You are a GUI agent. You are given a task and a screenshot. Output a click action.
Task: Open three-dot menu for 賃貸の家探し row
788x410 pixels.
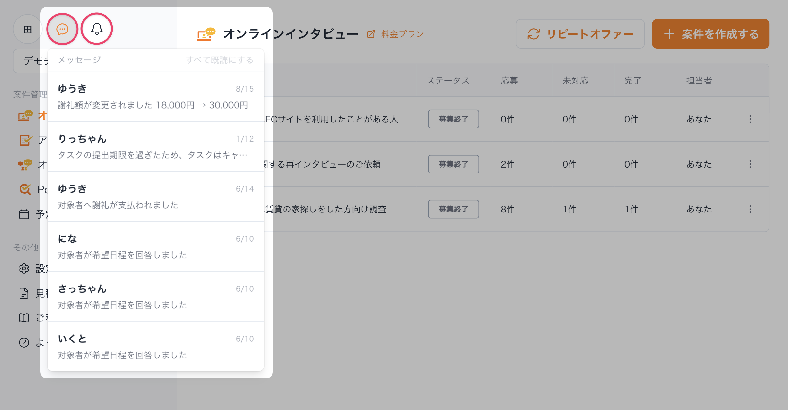pyautogui.click(x=750, y=209)
